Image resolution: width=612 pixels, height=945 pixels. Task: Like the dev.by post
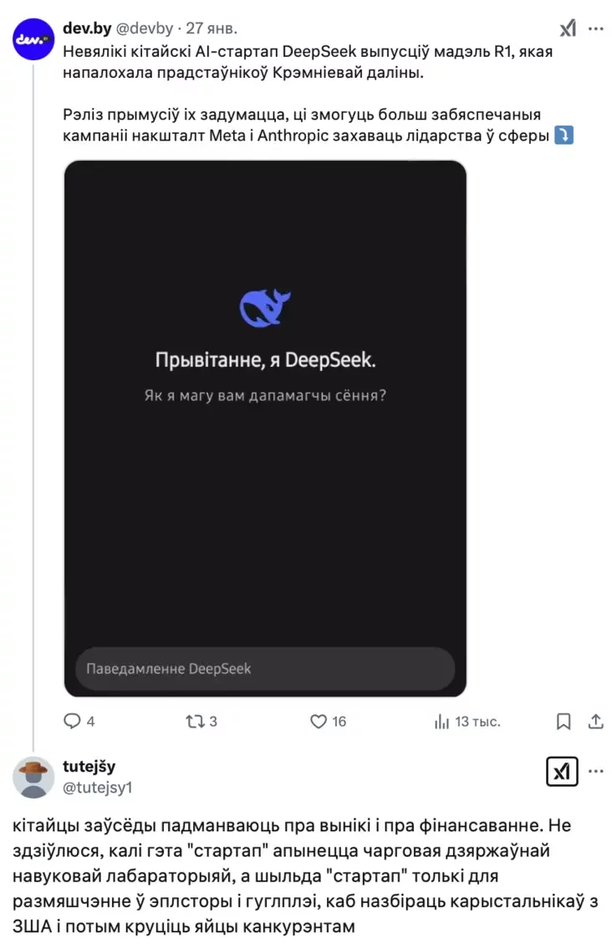tap(319, 721)
